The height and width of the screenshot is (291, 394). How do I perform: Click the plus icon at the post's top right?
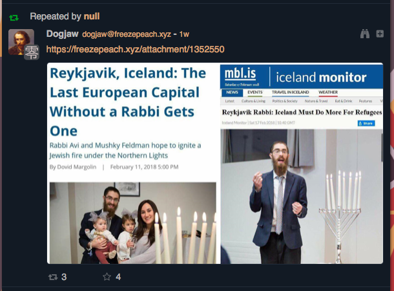(380, 34)
